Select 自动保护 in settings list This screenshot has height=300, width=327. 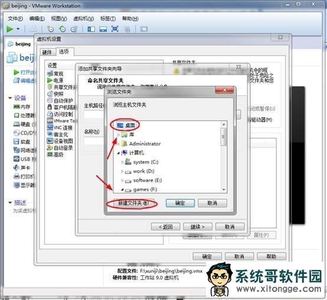[60, 101]
